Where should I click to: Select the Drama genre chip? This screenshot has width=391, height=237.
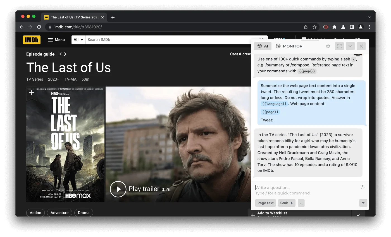84,213
